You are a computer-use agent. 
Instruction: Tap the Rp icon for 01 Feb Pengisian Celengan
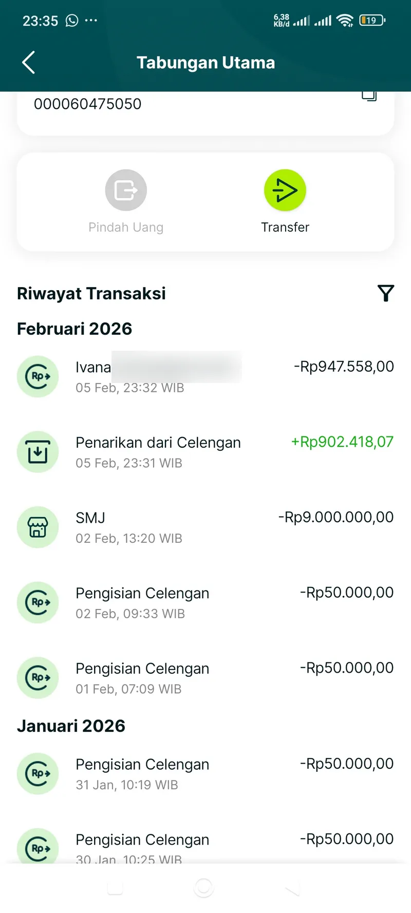point(38,678)
